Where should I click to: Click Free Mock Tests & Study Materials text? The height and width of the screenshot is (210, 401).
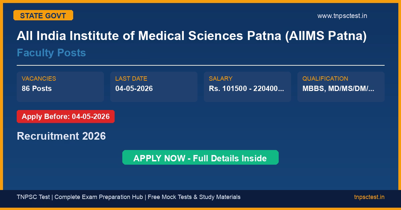[x=194, y=197]
